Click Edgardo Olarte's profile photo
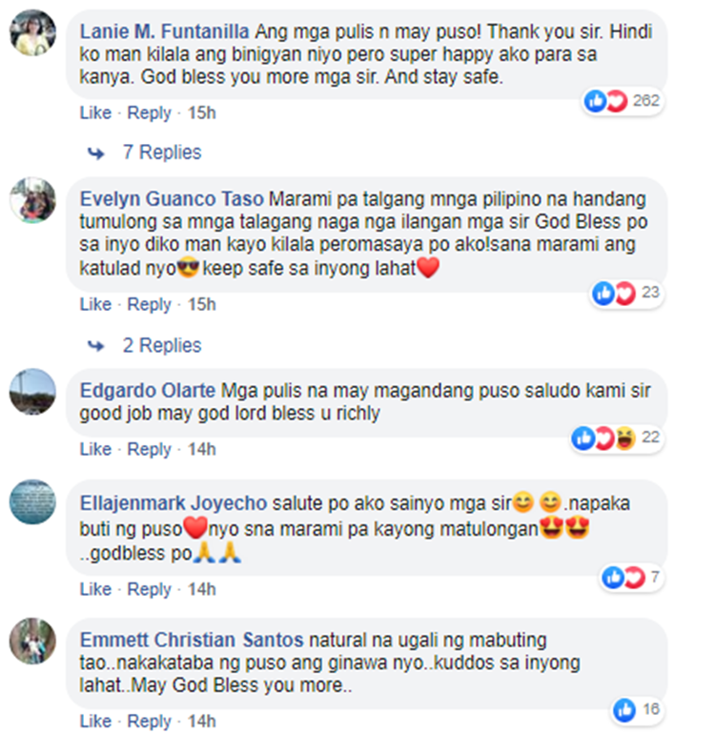 32,392
